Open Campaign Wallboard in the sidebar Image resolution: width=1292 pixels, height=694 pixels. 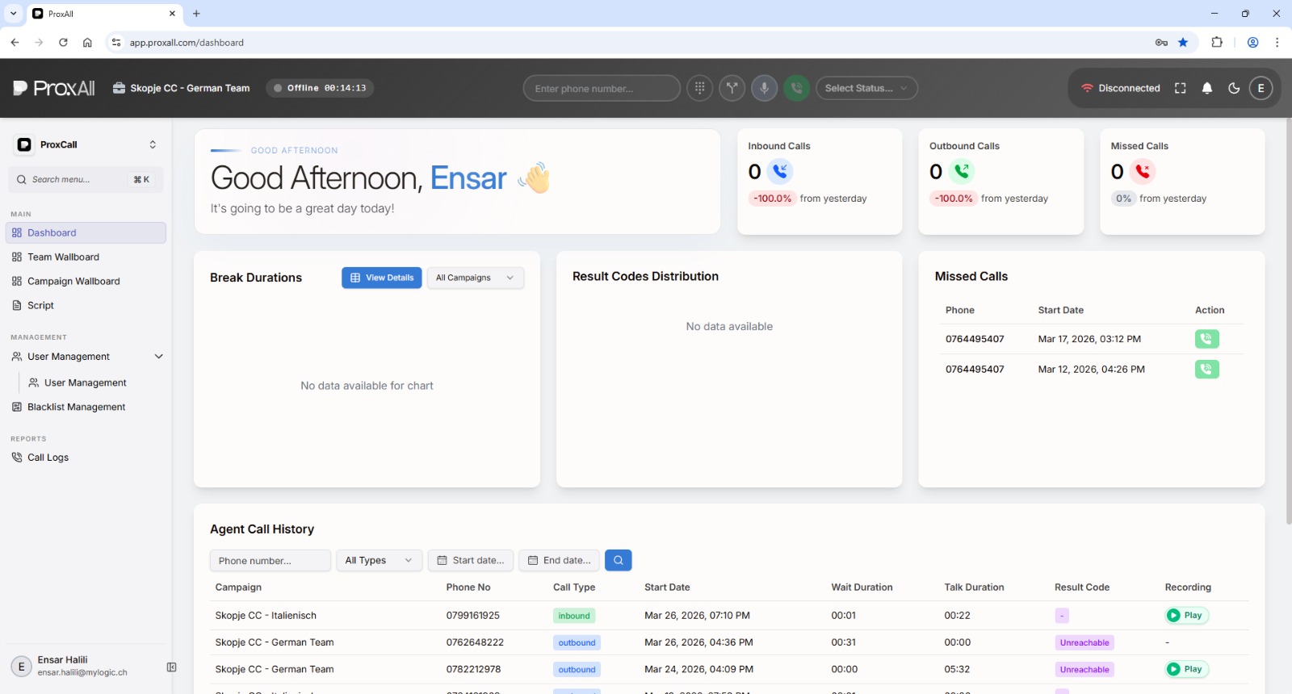click(x=86, y=281)
